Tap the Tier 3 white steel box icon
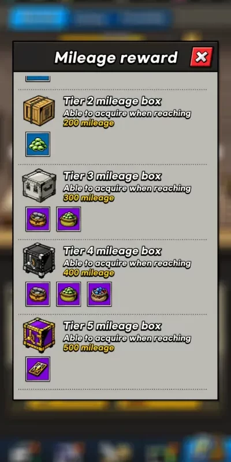 [x=39, y=185]
